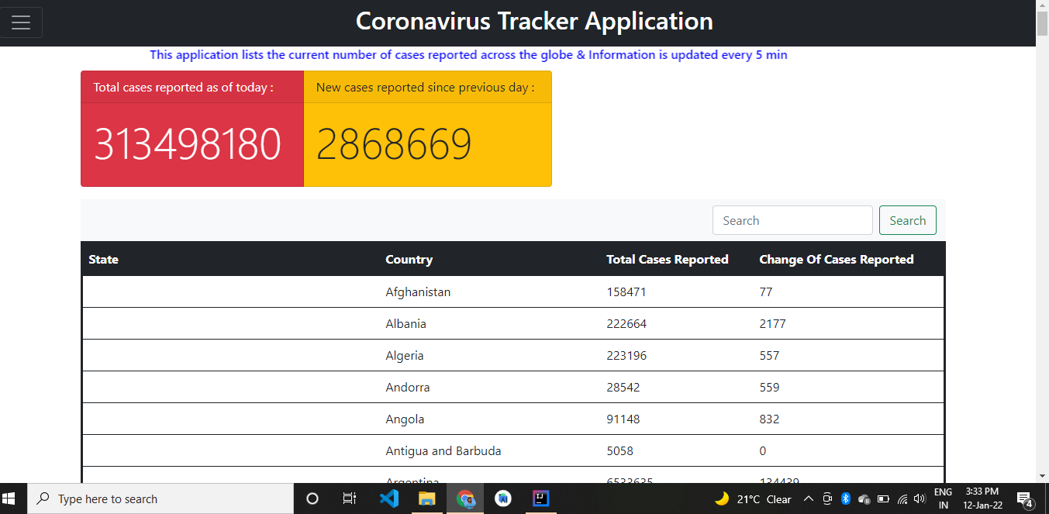Viewport: 1049px width, 514px height.
Task: Click Andorra's case change value 559
Action: pos(769,388)
